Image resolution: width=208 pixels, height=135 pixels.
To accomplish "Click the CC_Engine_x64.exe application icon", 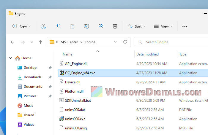I will tap(62, 73).
